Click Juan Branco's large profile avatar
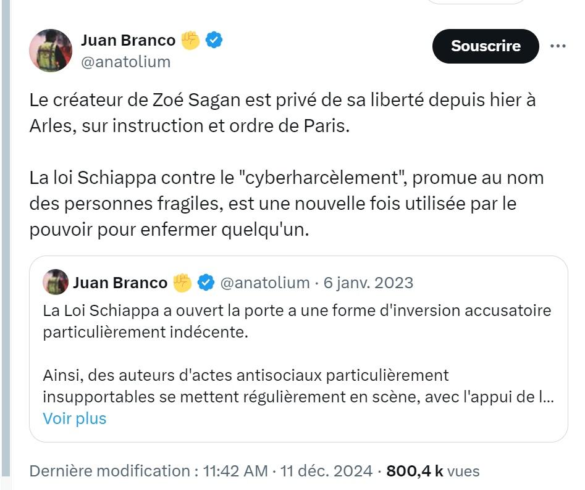Screen dimensions: 585x490 pos(51,51)
